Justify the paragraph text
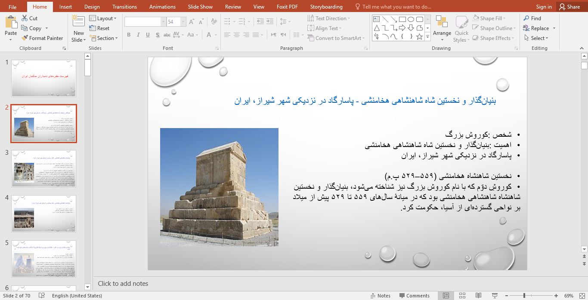Image resolution: width=588 pixels, height=300 pixels. click(255, 35)
